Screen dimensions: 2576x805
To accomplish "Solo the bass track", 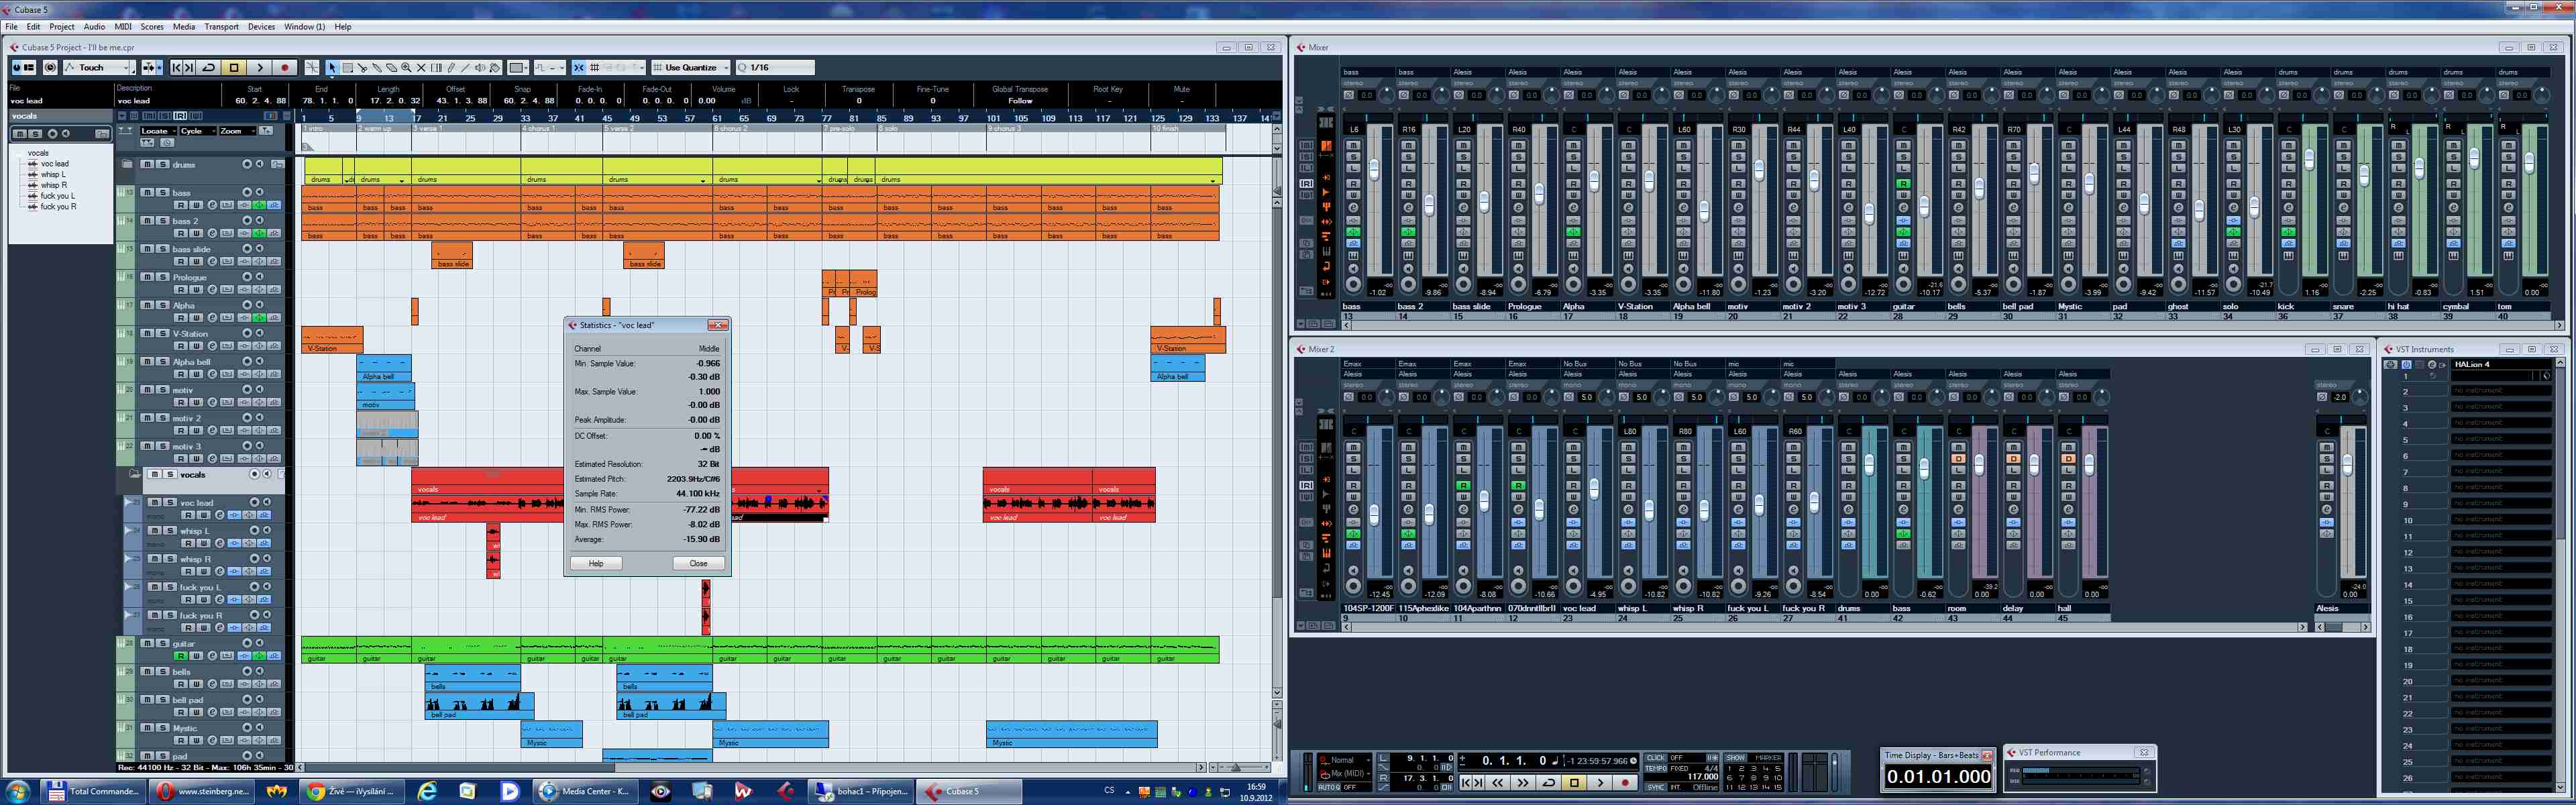I will 162,192.
